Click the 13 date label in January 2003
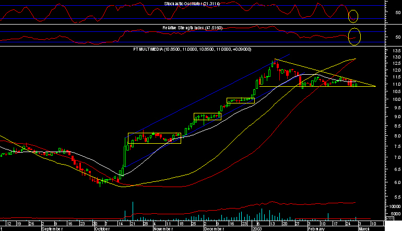The width and height of the screenshot is (402, 231). click(272, 224)
